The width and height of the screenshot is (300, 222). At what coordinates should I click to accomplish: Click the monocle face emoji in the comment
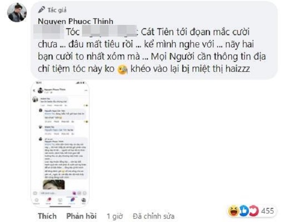pyautogui.click(x=122, y=70)
